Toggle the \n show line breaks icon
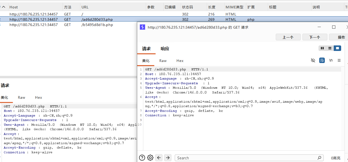This screenshot has height=162, width=348. 331,60
